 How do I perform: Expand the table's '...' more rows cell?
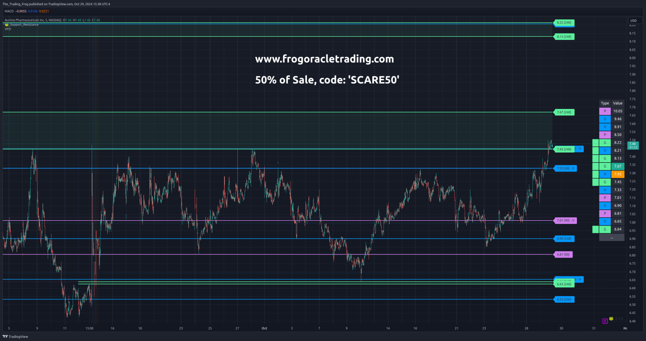[x=612, y=237]
